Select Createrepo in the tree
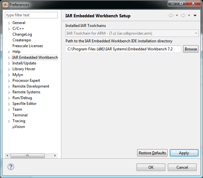This screenshot has height=178, width=203. click(22, 40)
